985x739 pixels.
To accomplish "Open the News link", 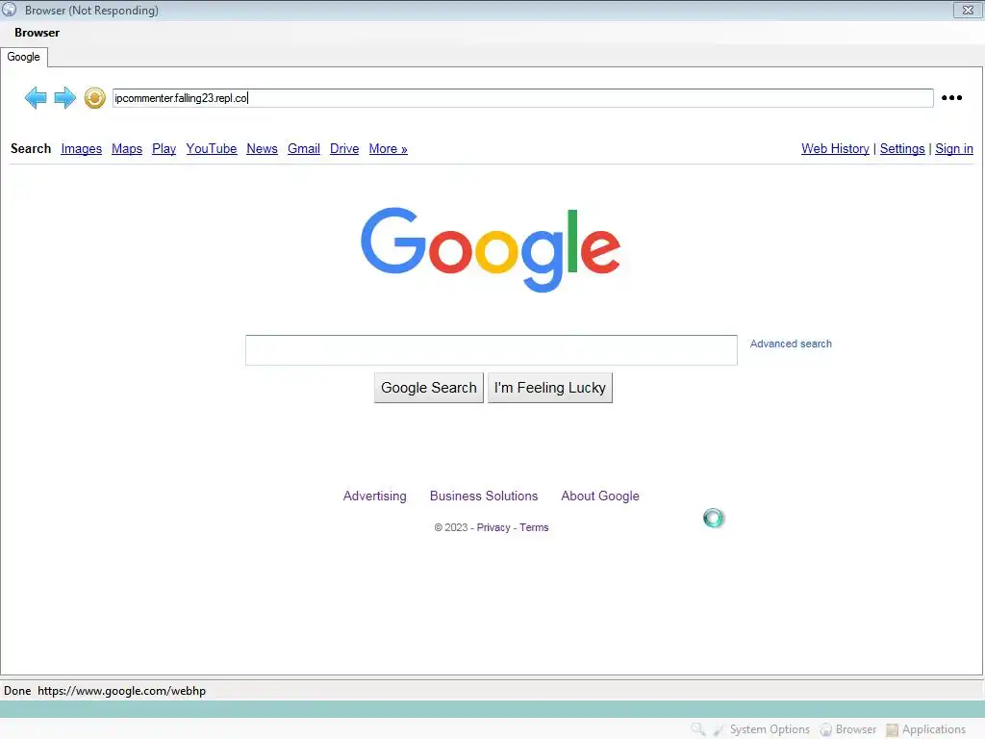I will 262,149.
